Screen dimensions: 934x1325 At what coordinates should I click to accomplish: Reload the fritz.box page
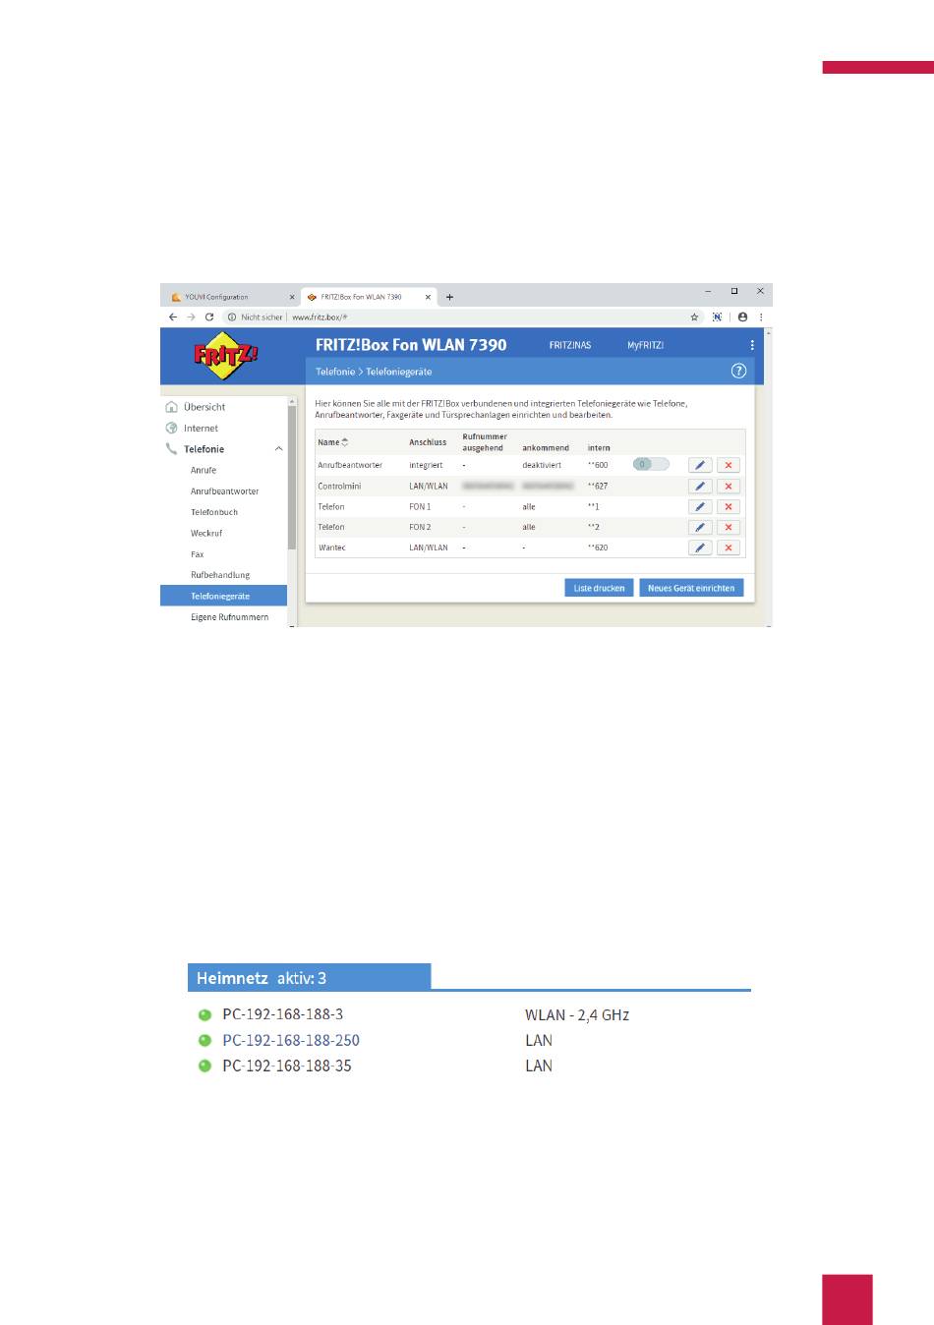click(209, 317)
